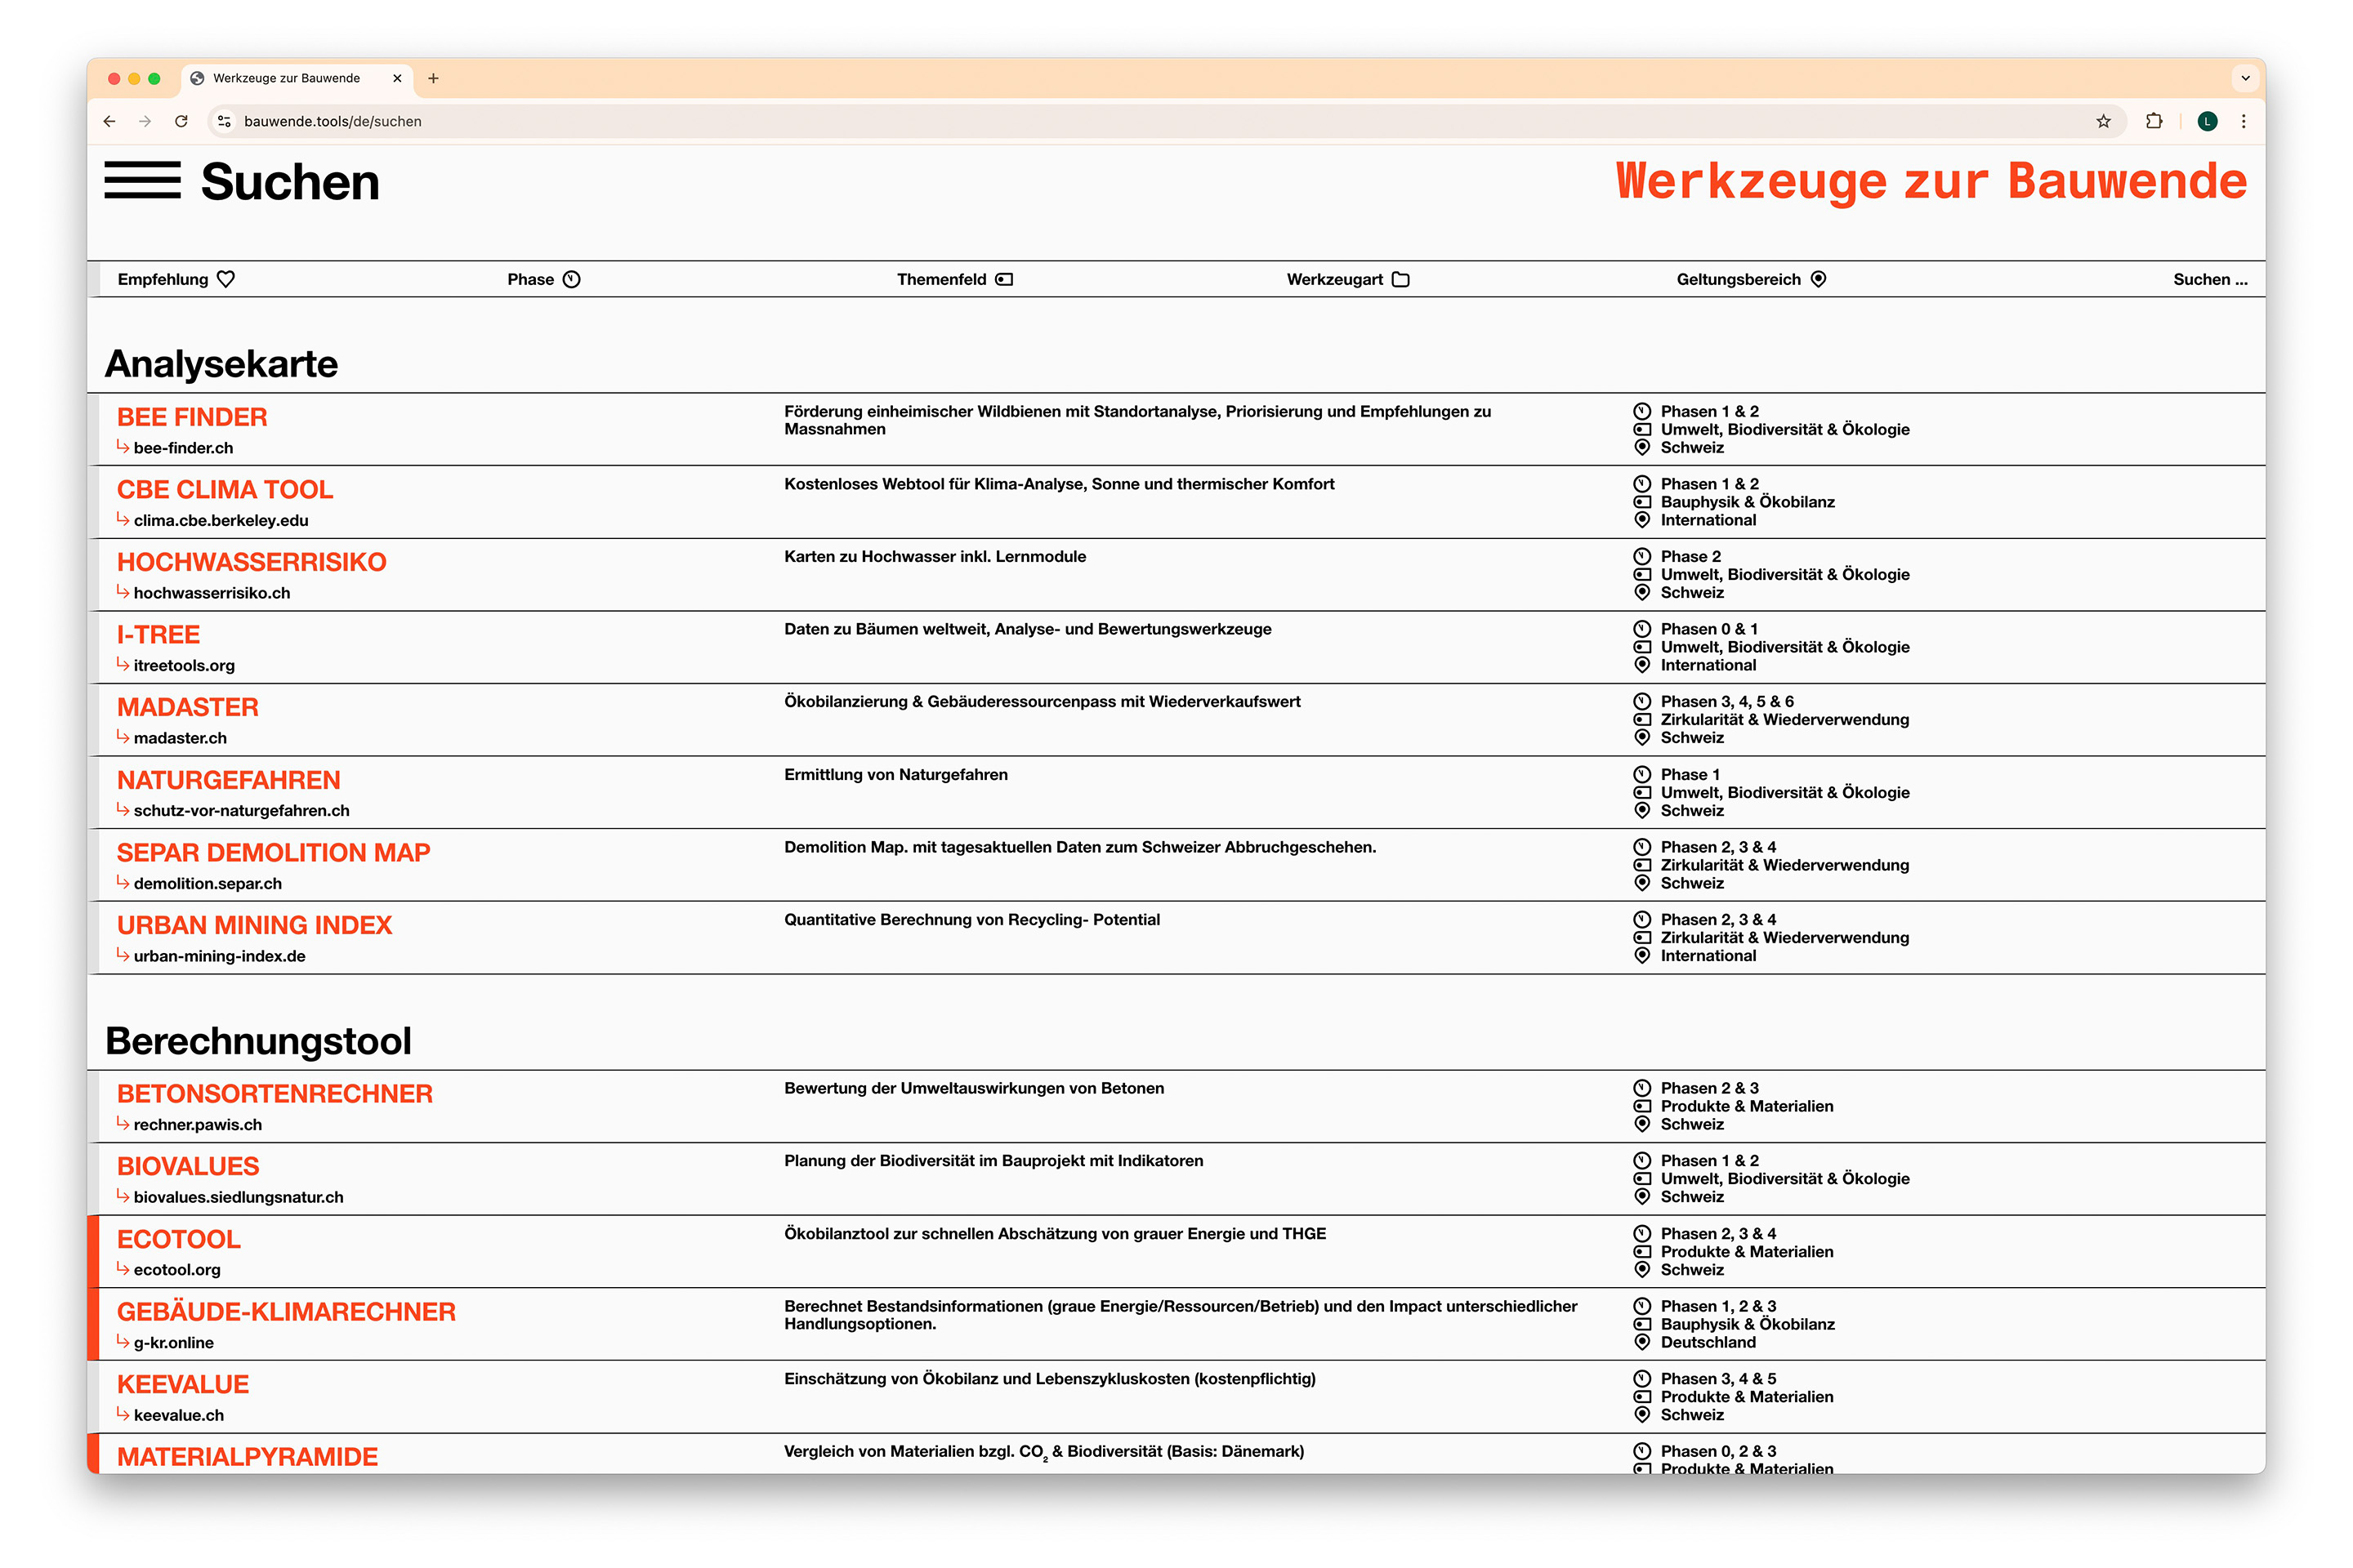Click the extensions puzzle icon in the browser toolbar
The height and width of the screenshot is (1568, 2353).
point(2154,121)
